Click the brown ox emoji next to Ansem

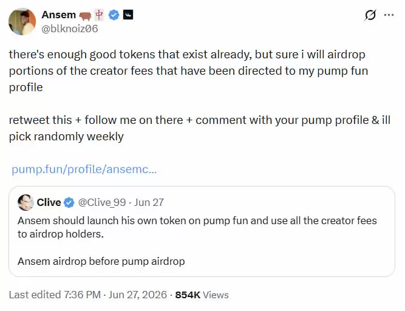[x=85, y=16]
